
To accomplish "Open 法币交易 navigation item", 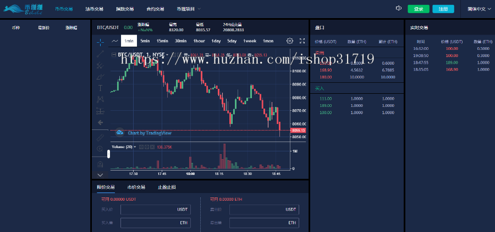I will (95, 9).
